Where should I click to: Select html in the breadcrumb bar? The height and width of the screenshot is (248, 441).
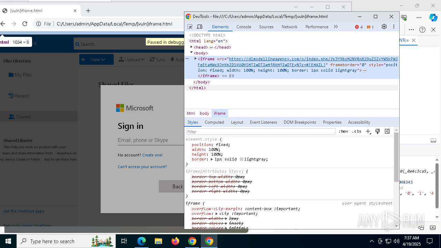click(191, 113)
